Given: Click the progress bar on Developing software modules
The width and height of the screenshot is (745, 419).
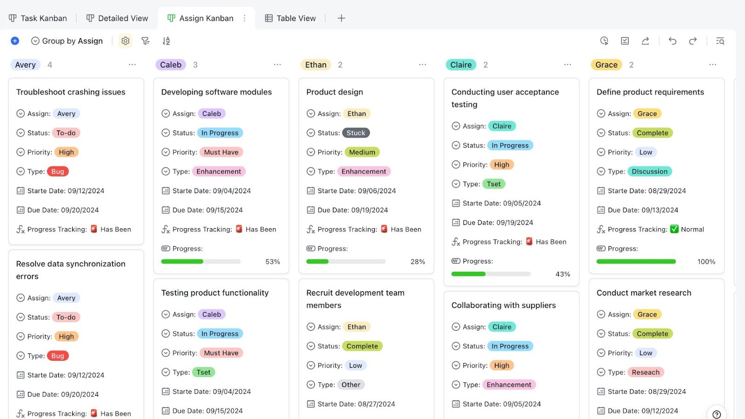Looking at the screenshot, I should tap(200, 261).
